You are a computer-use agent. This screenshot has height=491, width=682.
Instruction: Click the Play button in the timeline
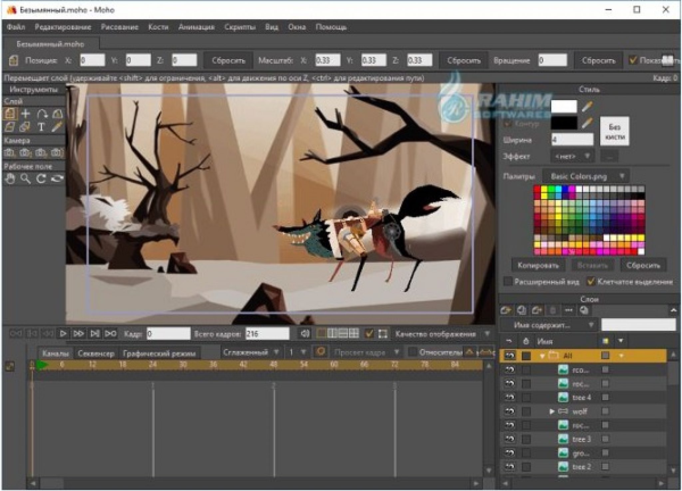click(63, 334)
